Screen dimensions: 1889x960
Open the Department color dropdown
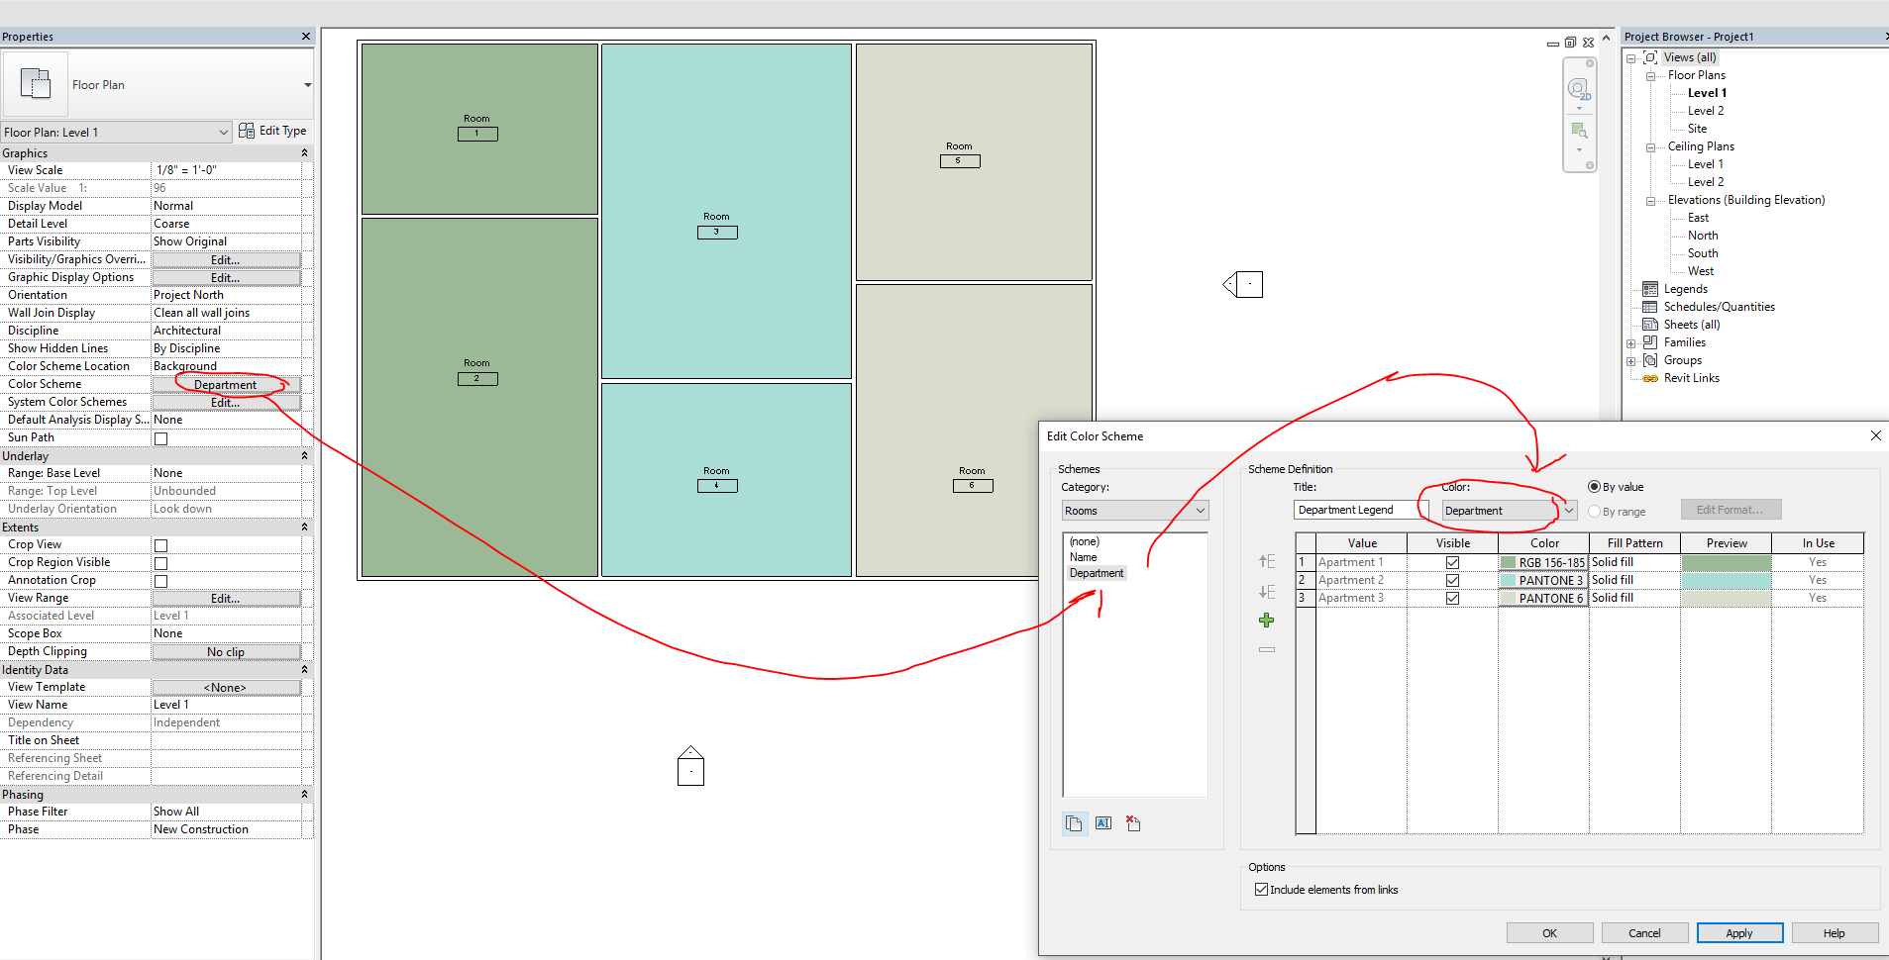(1568, 510)
